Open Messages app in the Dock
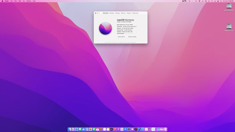 pos(80,129)
